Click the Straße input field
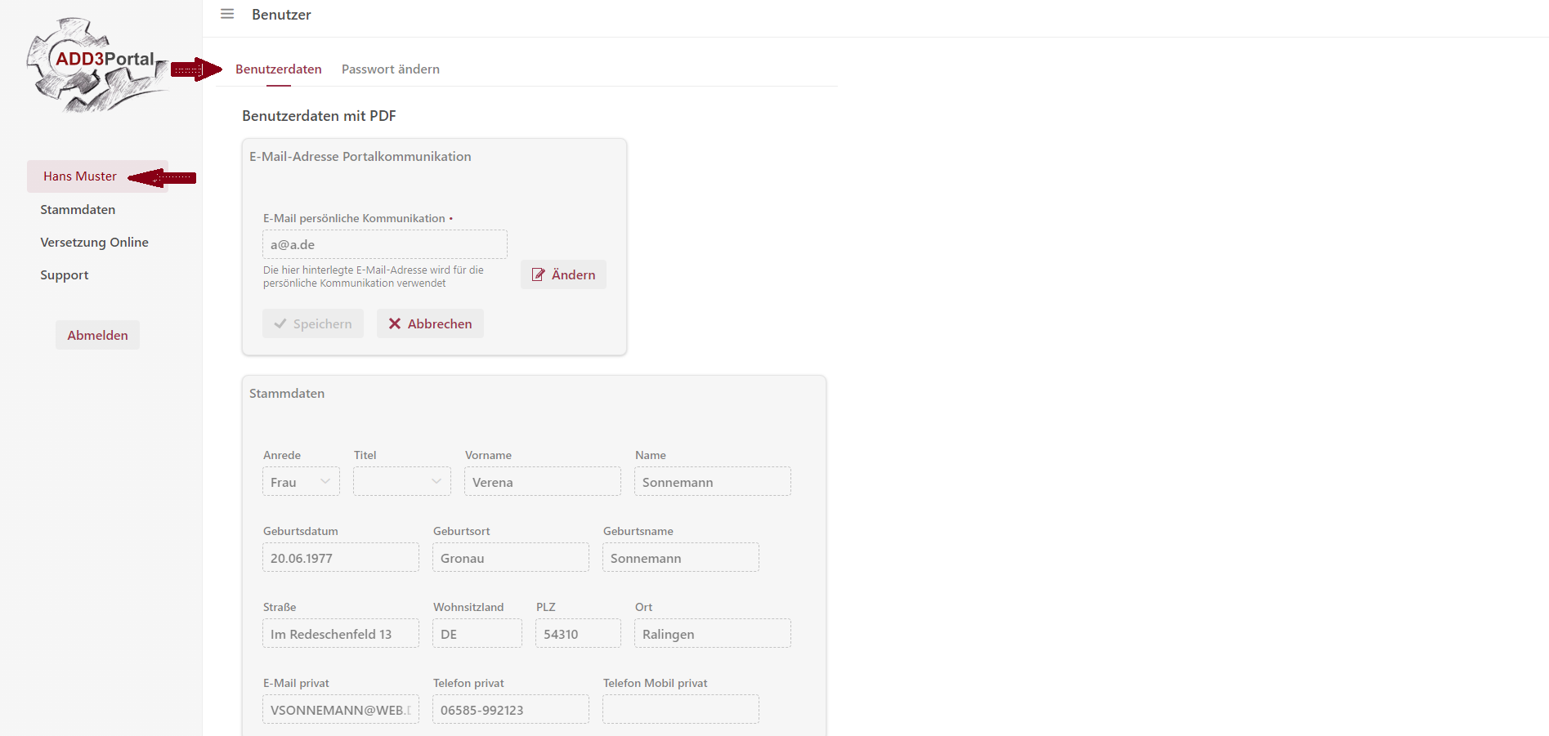The image size is (1549, 736). [x=340, y=634]
